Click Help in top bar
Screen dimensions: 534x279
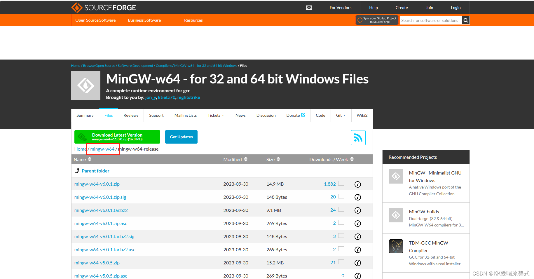374,8
